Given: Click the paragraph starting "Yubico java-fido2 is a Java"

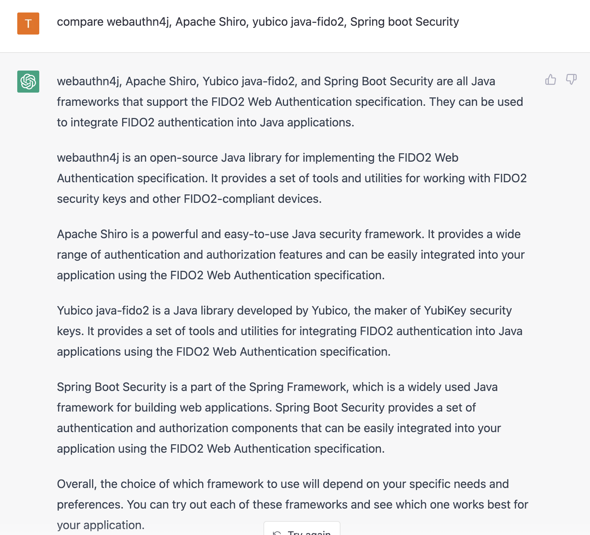Looking at the screenshot, I should 290,331.
